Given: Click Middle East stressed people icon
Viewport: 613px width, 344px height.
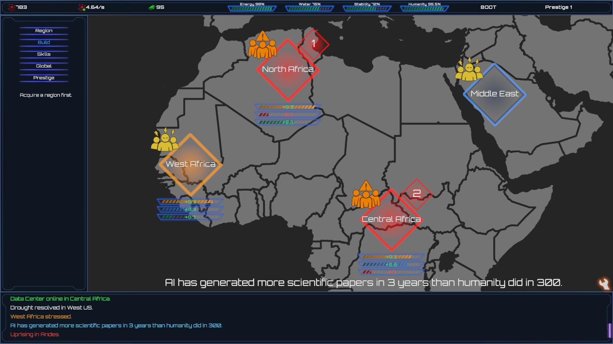Looking at the screenshot, I should (469, 70).
